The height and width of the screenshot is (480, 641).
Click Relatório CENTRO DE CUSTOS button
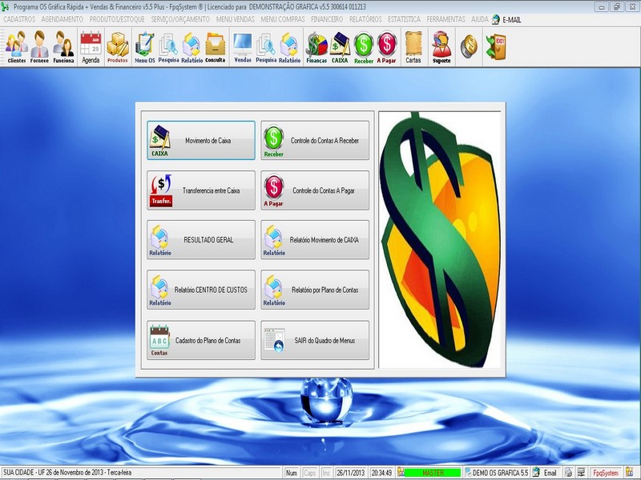point(201,290)
